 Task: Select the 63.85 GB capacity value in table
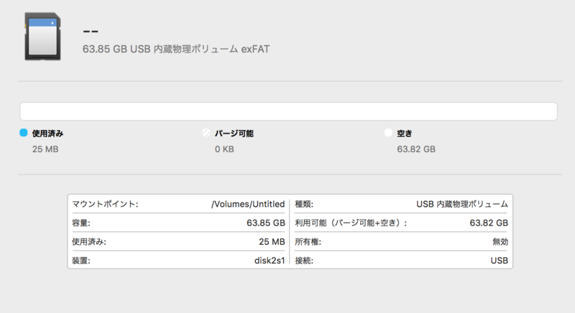coord(266,223)
